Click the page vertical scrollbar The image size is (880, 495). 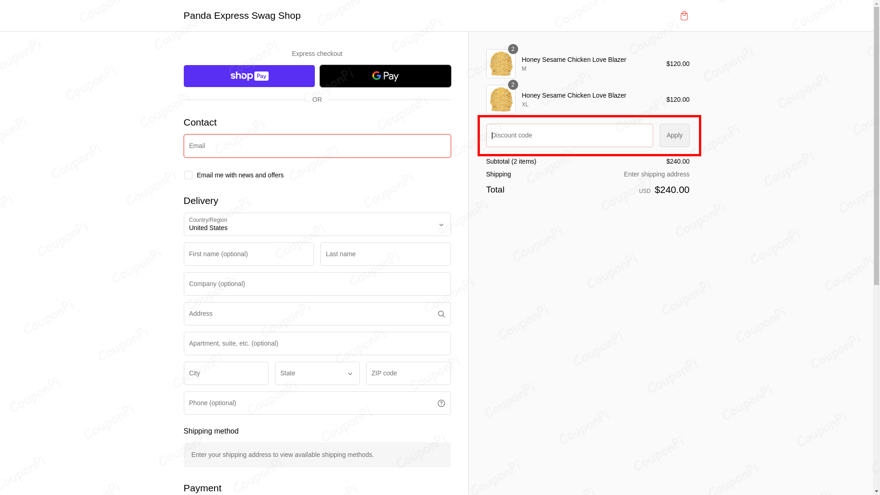coord(876,183)
